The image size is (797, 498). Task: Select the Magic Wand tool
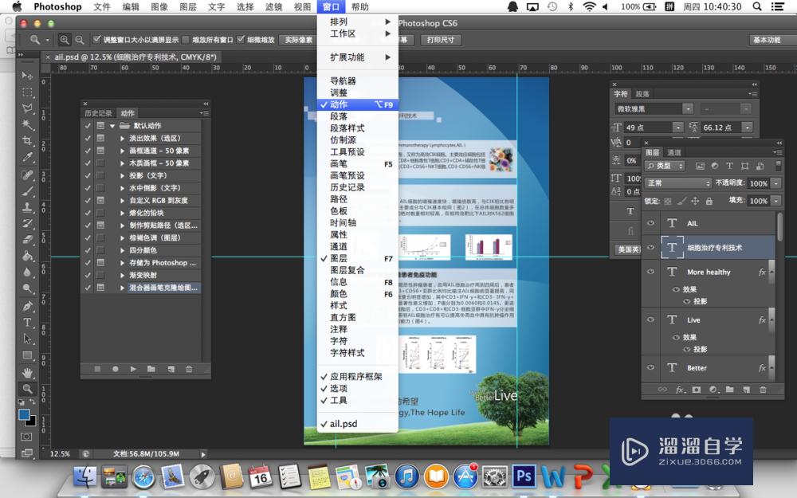pos(28,124)
